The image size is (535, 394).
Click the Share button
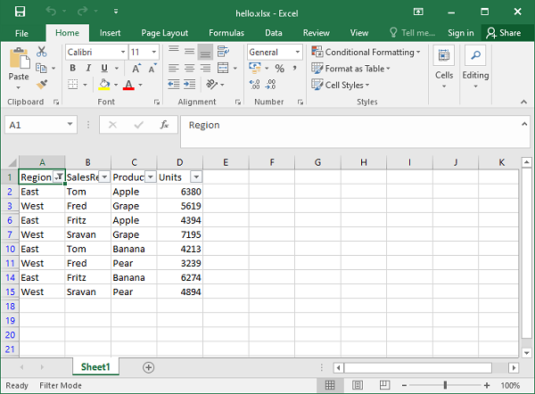pos(503,33)
